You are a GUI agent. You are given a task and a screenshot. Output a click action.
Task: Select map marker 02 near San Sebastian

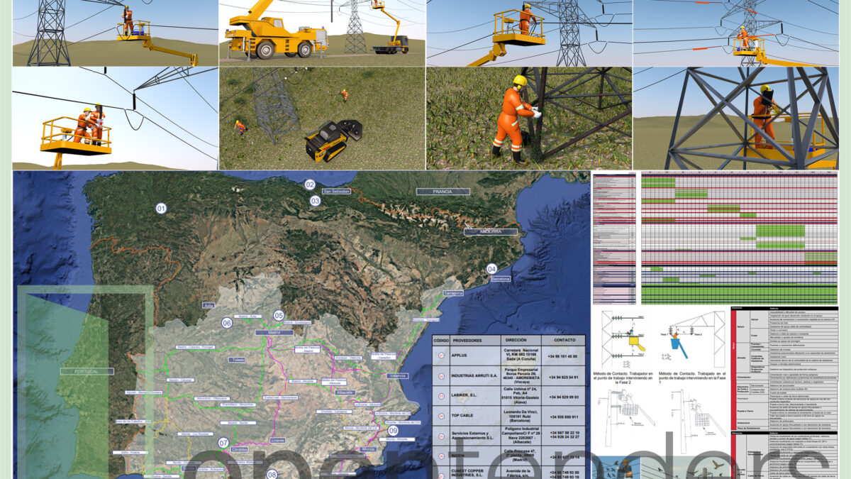(x=310, y=185)
